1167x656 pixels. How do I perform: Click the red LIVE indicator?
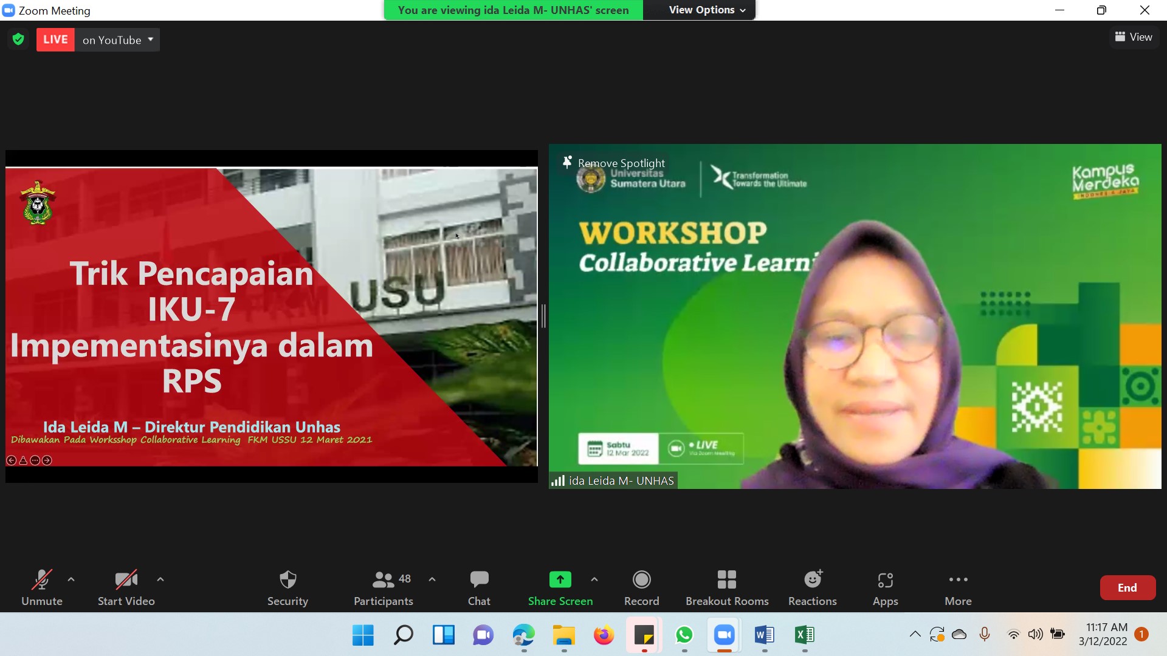55,39
